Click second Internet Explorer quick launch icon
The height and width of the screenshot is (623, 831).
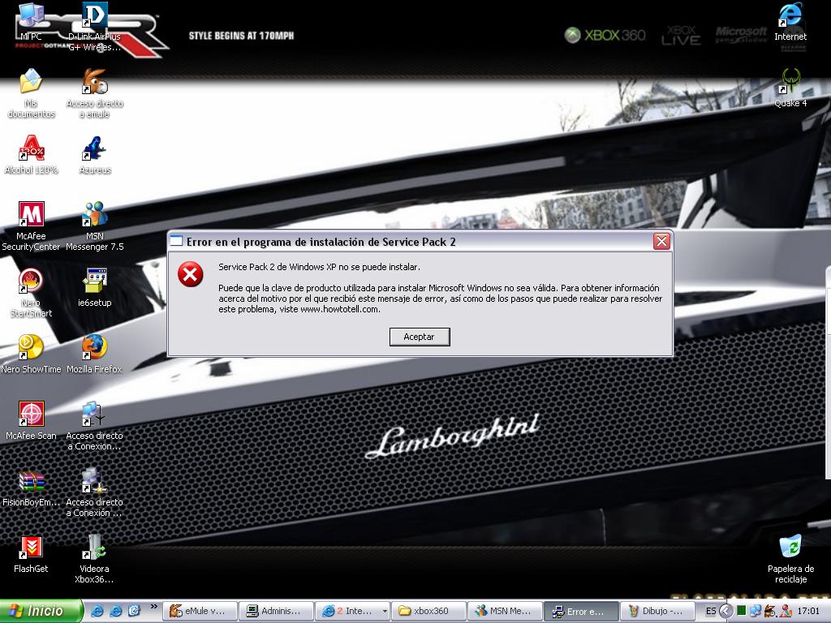[x=115, y=611]
